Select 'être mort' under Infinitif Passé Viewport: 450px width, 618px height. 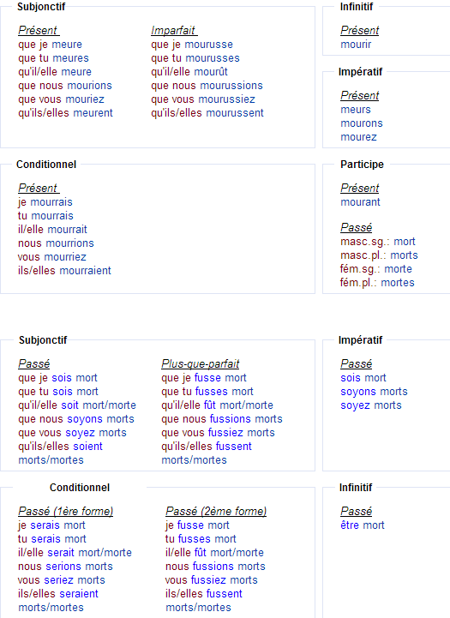pos(362,525)
